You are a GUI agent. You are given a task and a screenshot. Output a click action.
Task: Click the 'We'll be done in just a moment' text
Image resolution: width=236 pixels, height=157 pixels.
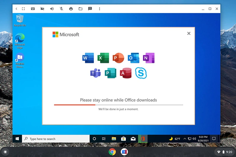[118, 109]
